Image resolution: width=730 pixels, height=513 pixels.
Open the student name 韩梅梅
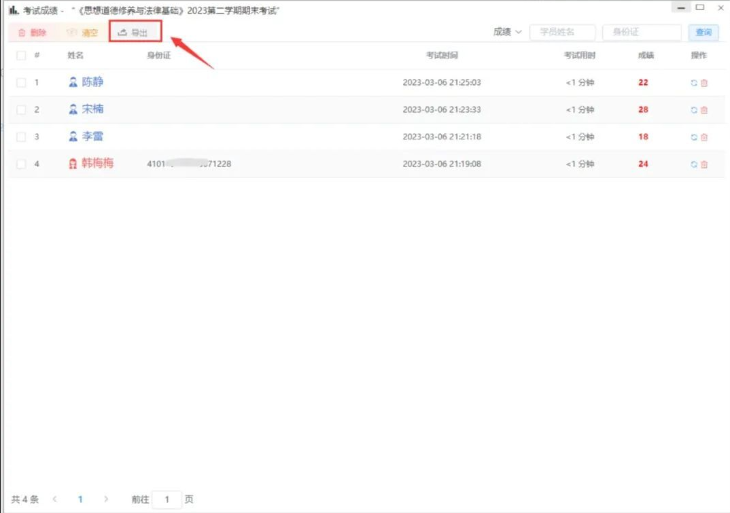pos(98,163)
